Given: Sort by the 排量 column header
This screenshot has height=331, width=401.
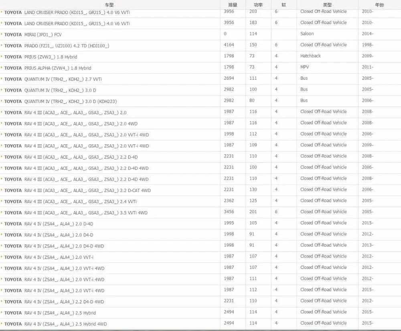Looking at the screenshot, I should point(233,5).
